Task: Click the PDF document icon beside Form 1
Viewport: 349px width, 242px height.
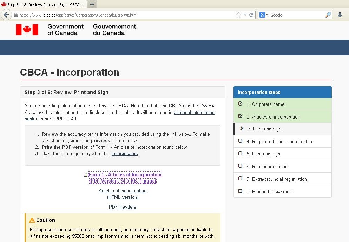Action: pyautogui.click(x=85, y=174)
